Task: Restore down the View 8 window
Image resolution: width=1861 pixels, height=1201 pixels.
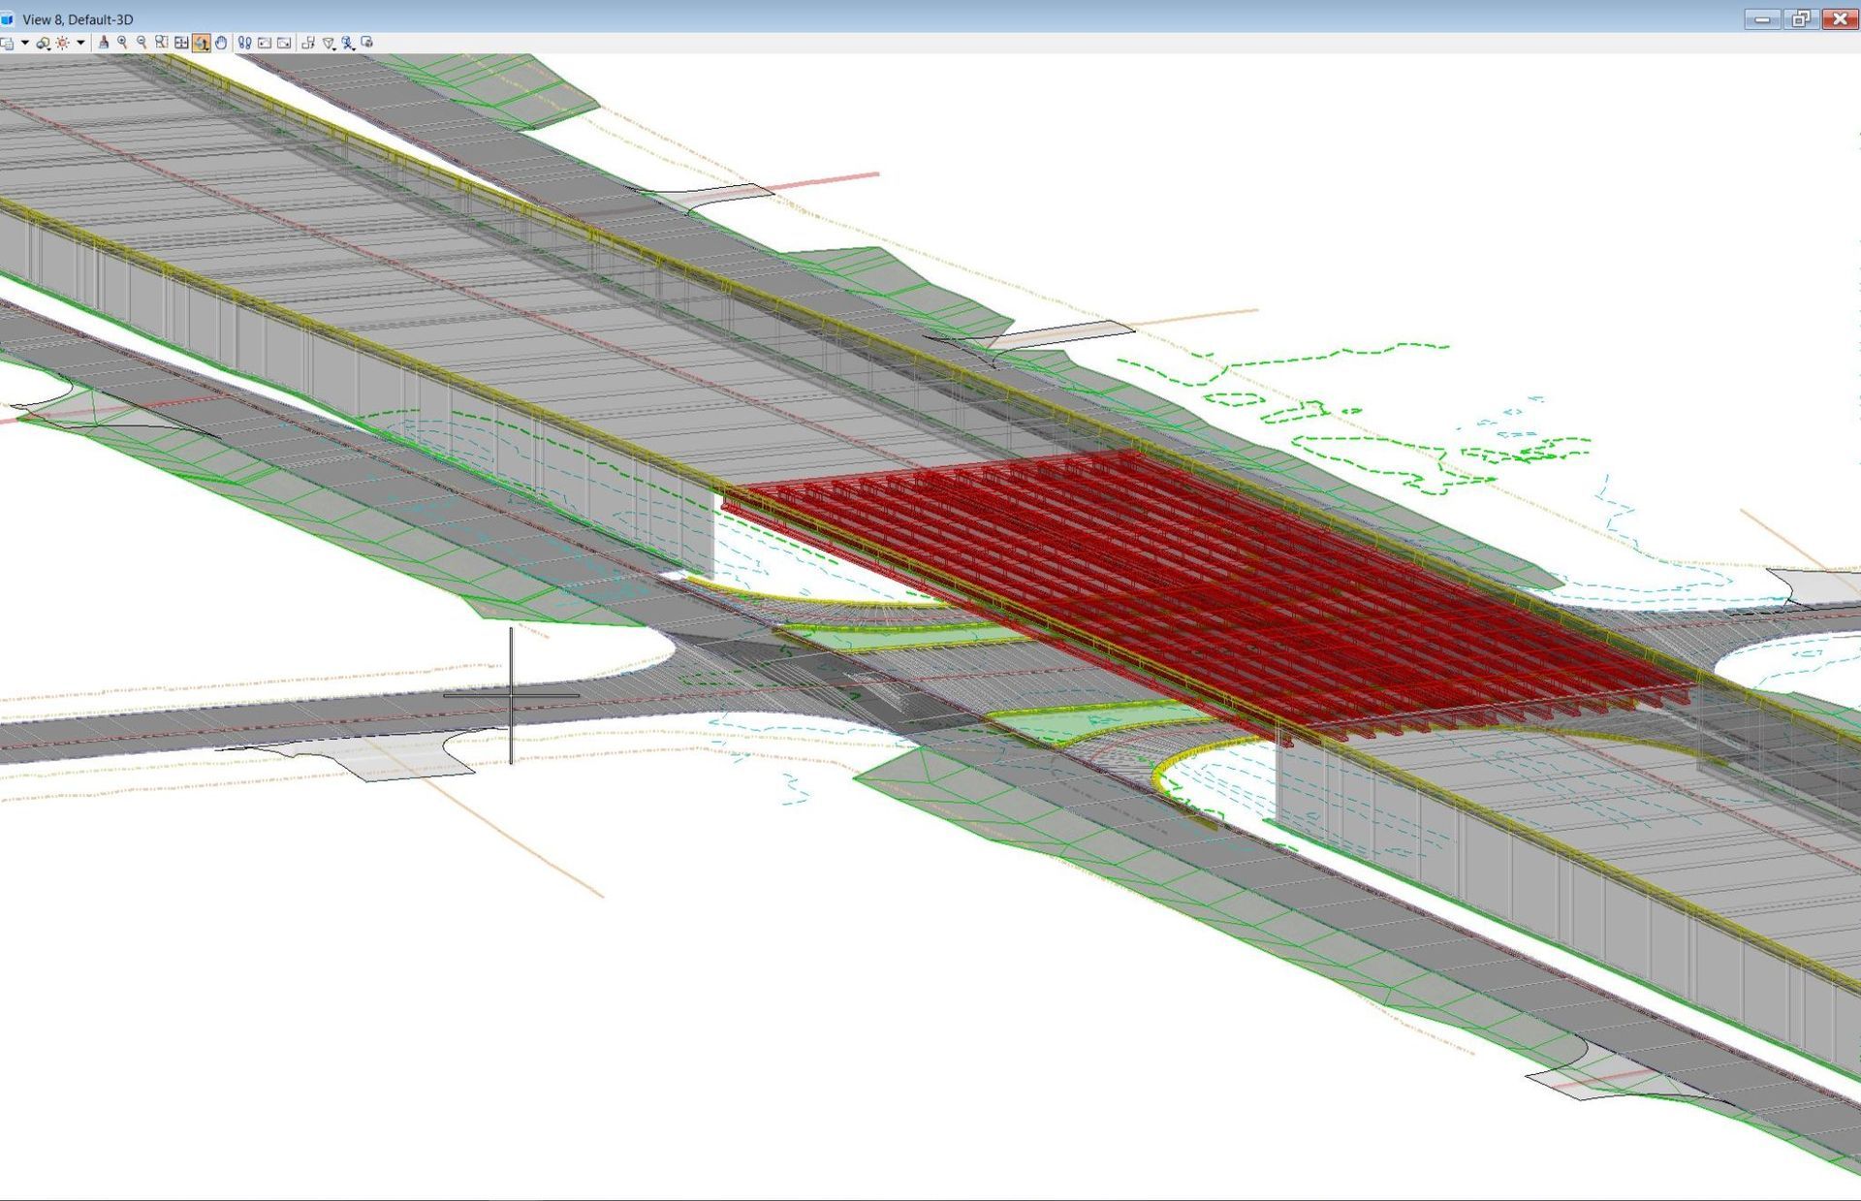Action: pos(1800,18)
